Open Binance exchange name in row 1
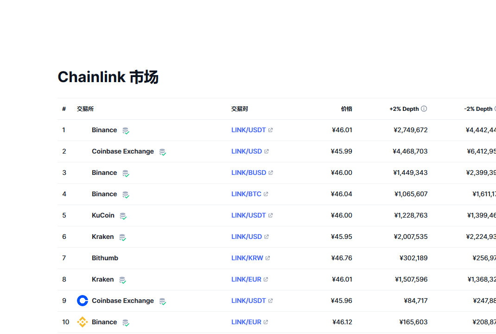This screenshot has height=334, width=496. [x=104, y=130]
